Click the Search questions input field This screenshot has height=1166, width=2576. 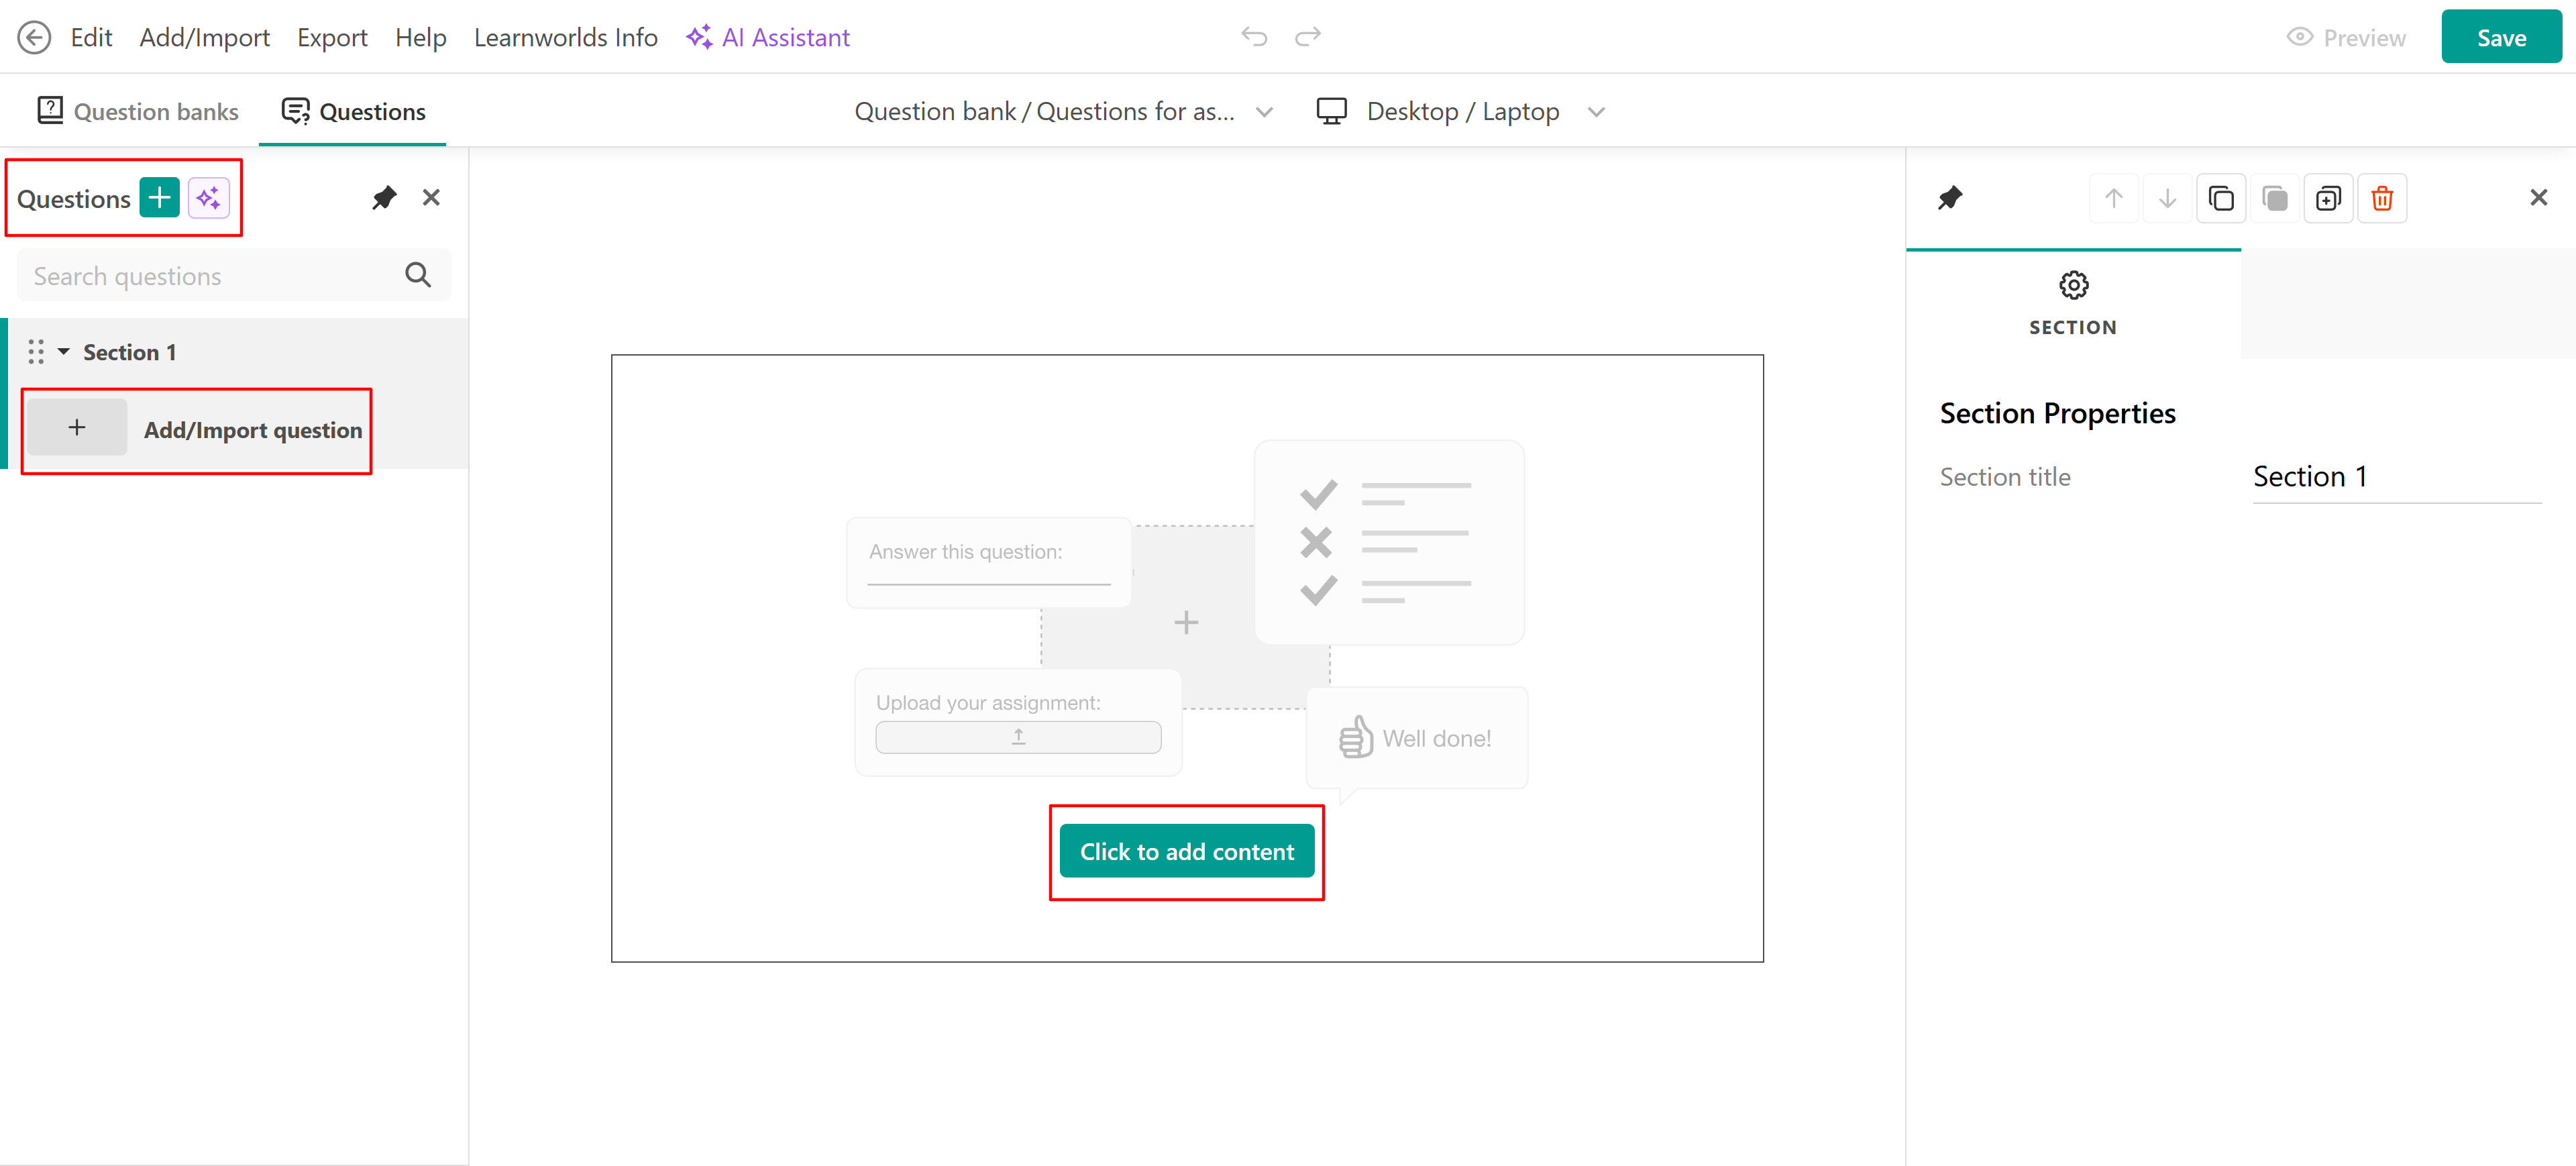point(210,276)
